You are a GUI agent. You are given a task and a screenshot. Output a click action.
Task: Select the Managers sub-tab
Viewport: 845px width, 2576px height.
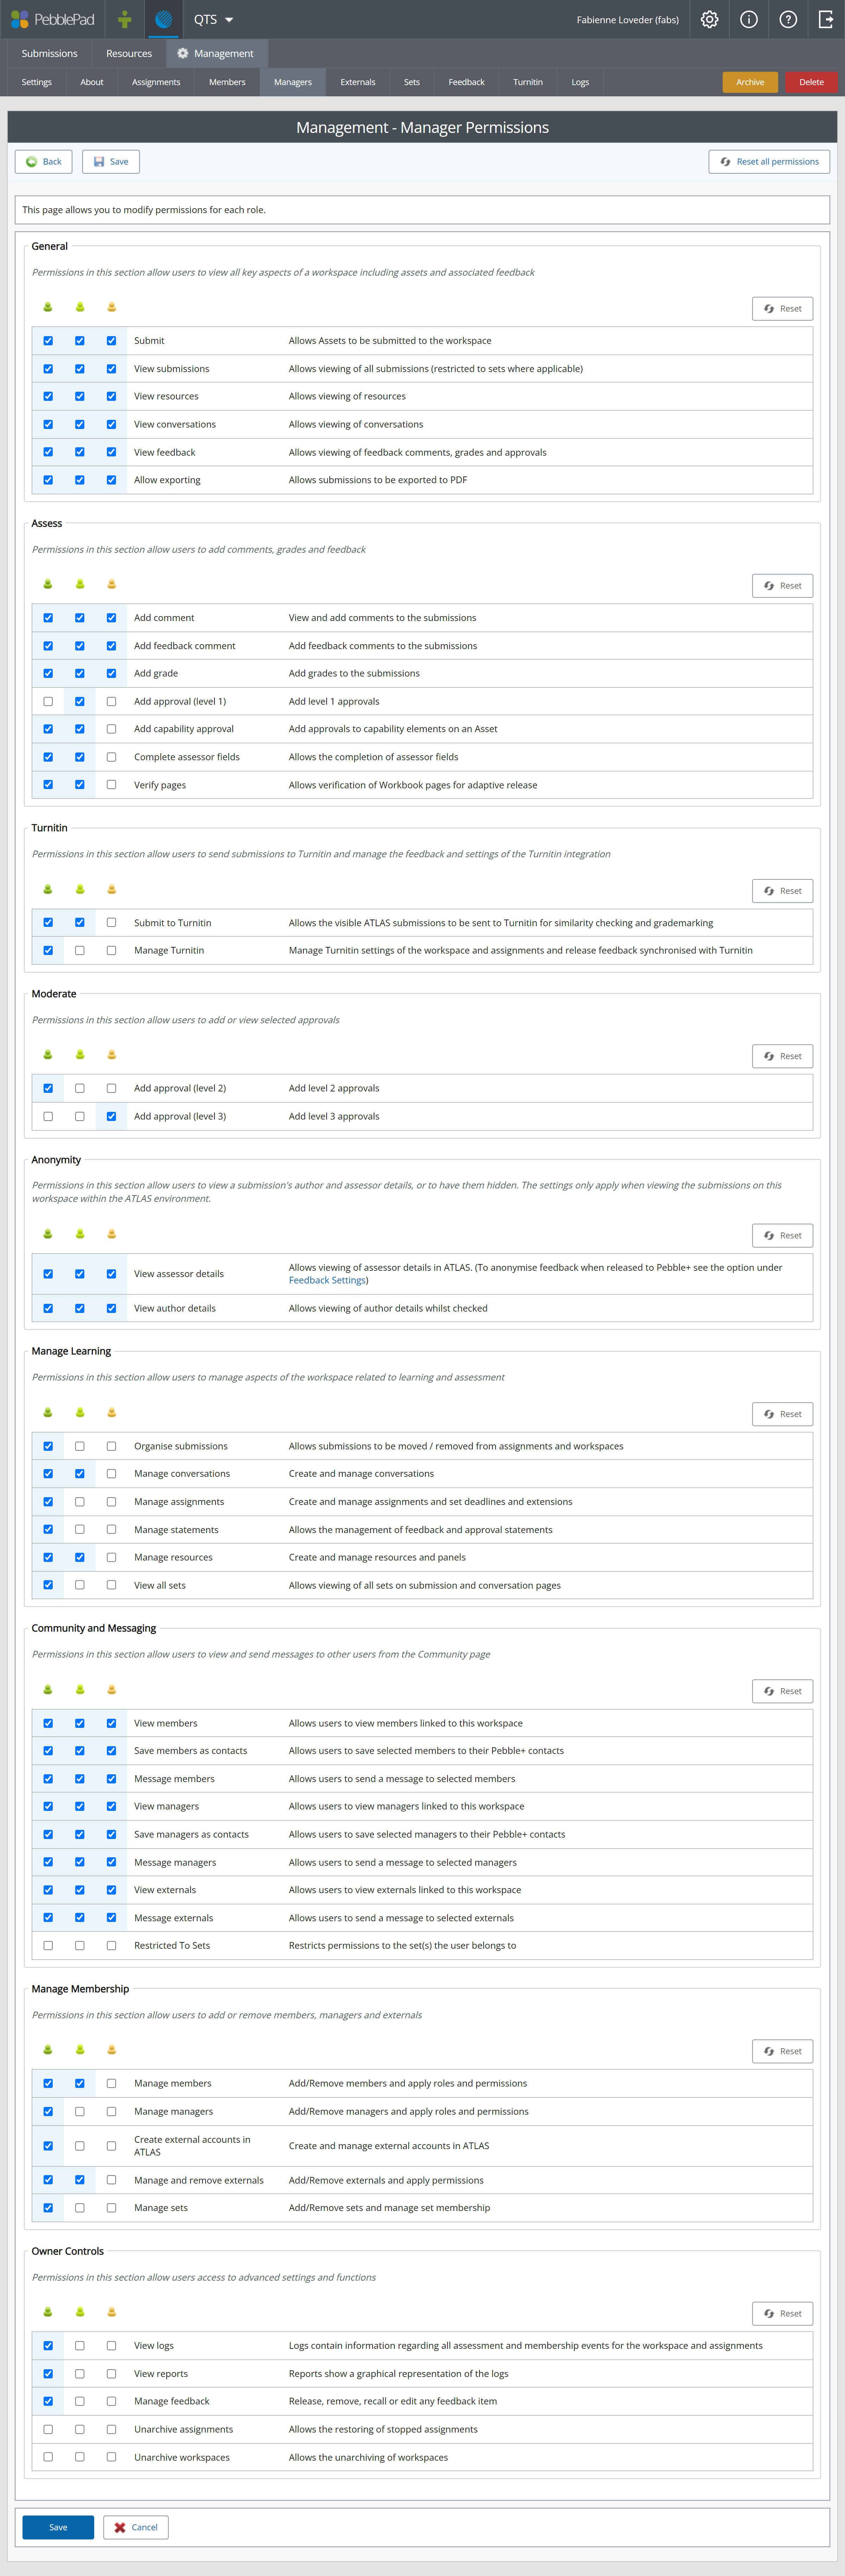click(293, 82)
